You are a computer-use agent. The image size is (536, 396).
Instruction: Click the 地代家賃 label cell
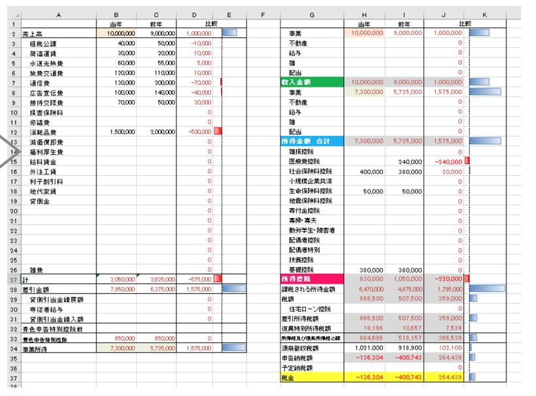pyautogui.click(x=59, y=191)
